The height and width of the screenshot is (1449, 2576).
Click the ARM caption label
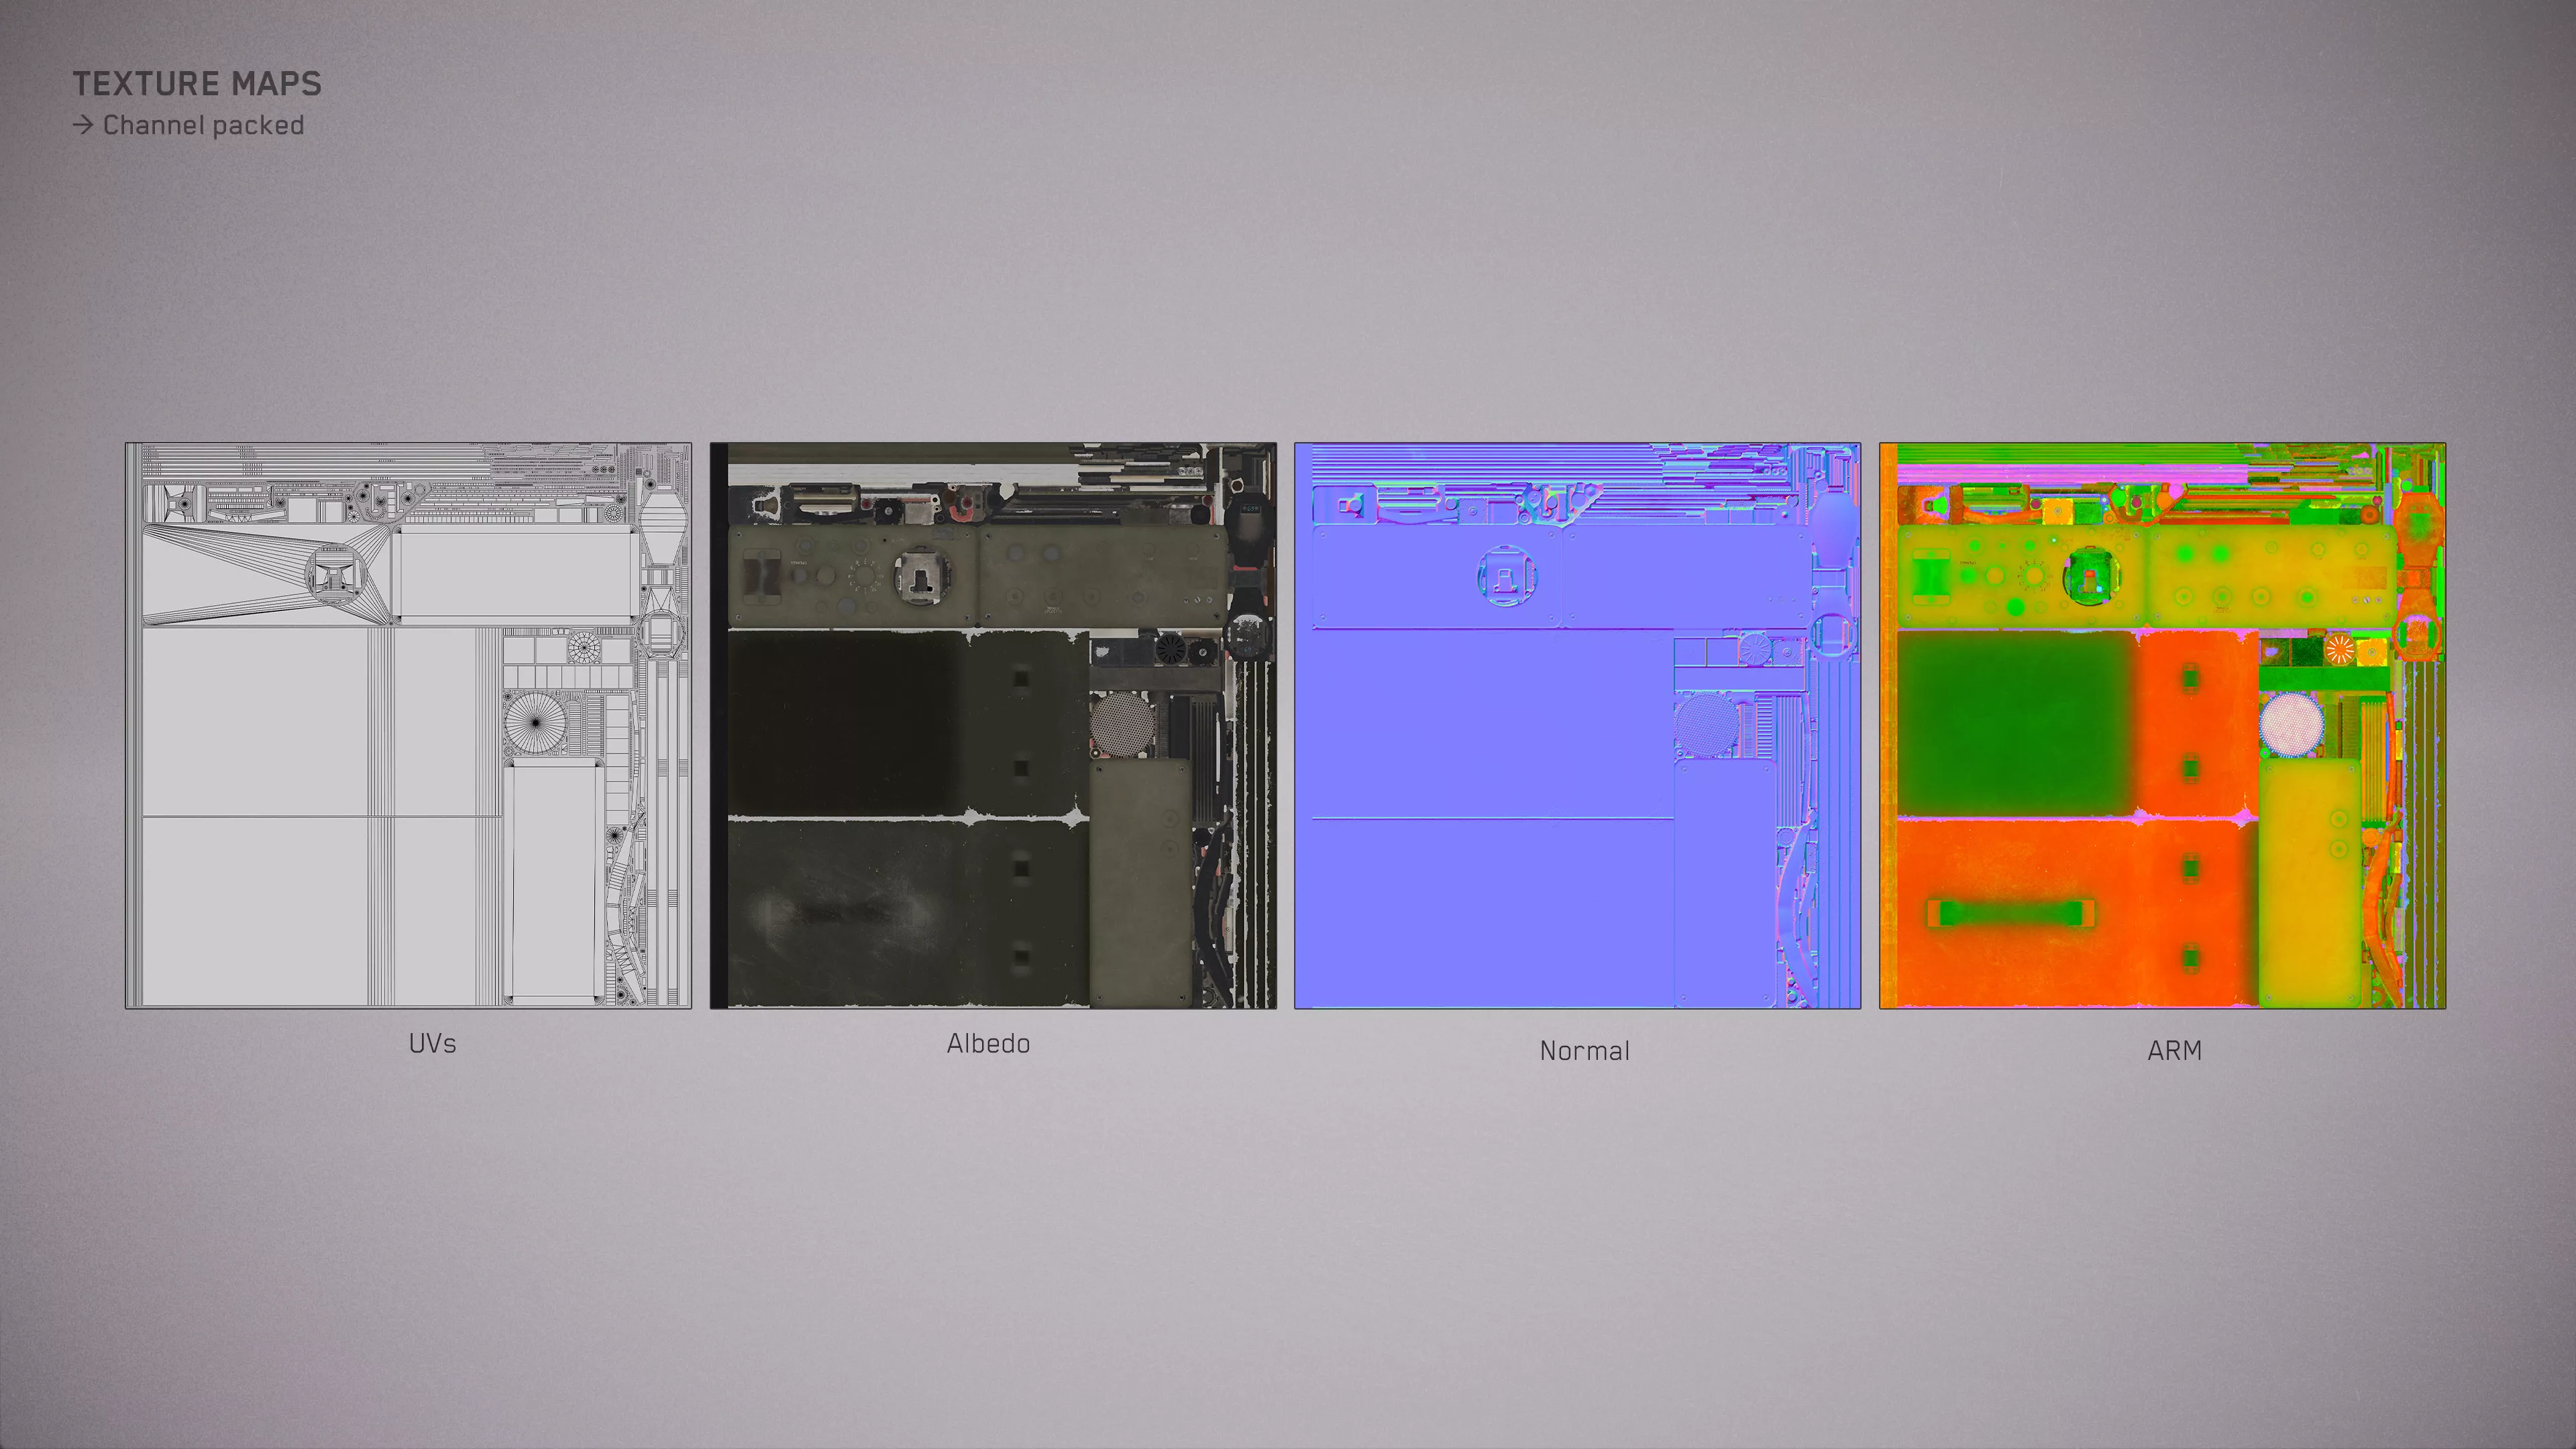tap(2174, 1050)
